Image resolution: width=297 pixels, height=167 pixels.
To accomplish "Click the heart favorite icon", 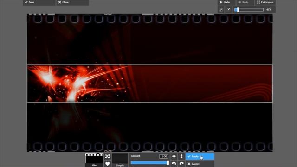I will (x=107, y=164).
